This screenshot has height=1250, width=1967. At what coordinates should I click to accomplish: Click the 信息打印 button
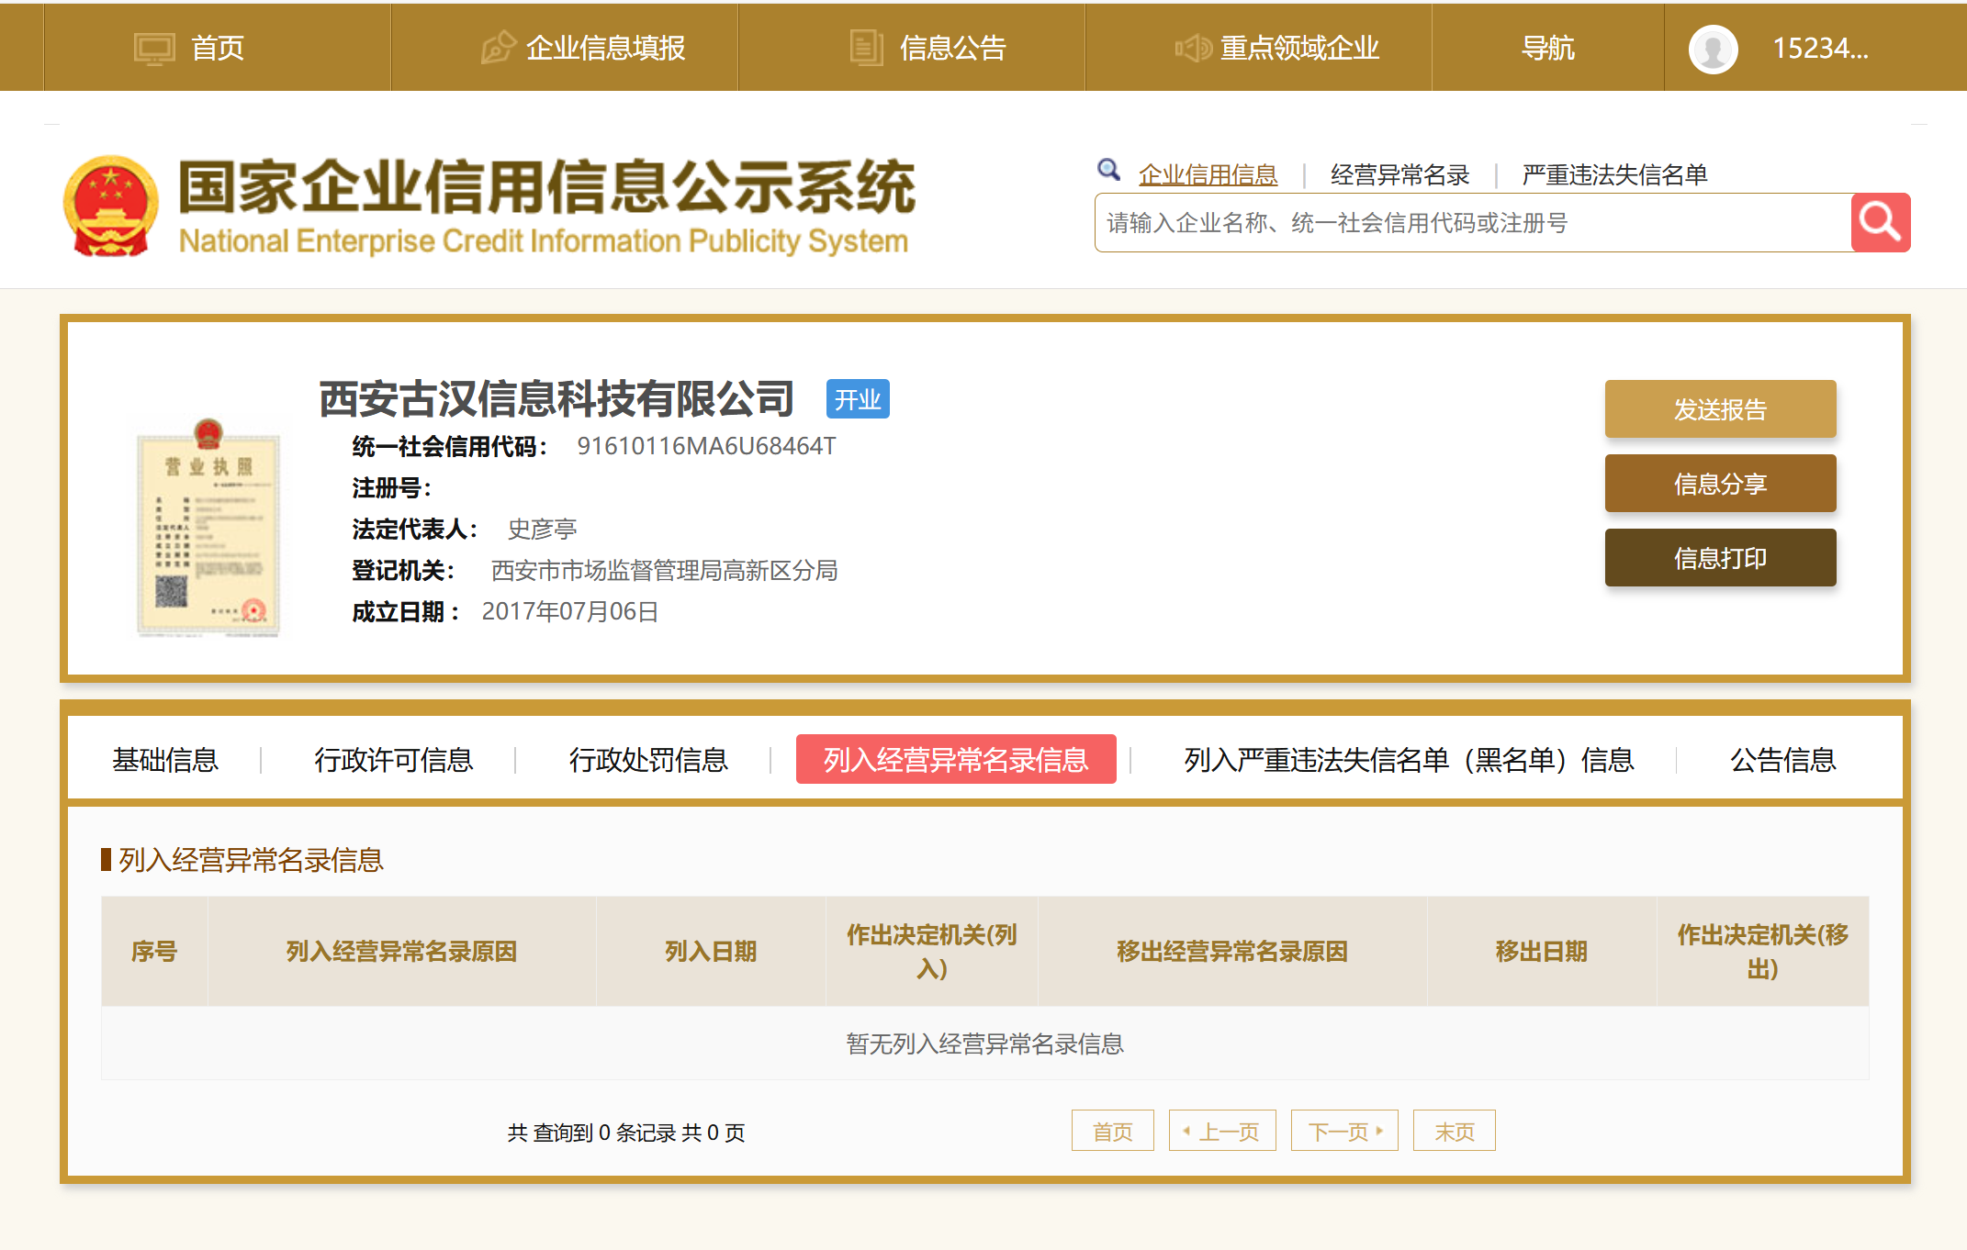point(1720,558)
